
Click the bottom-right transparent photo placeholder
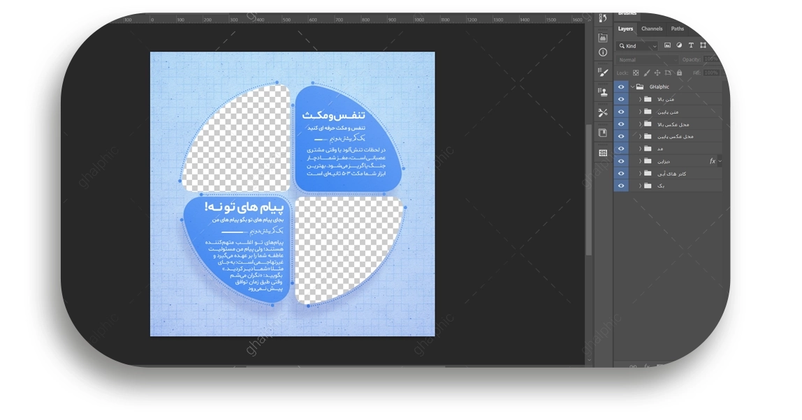point(349,250)
